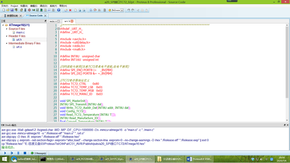The height and width of the screenshot is (163, 290).
Task: Open the Gerber viewer icon
Action: click(x=37, y=10)
